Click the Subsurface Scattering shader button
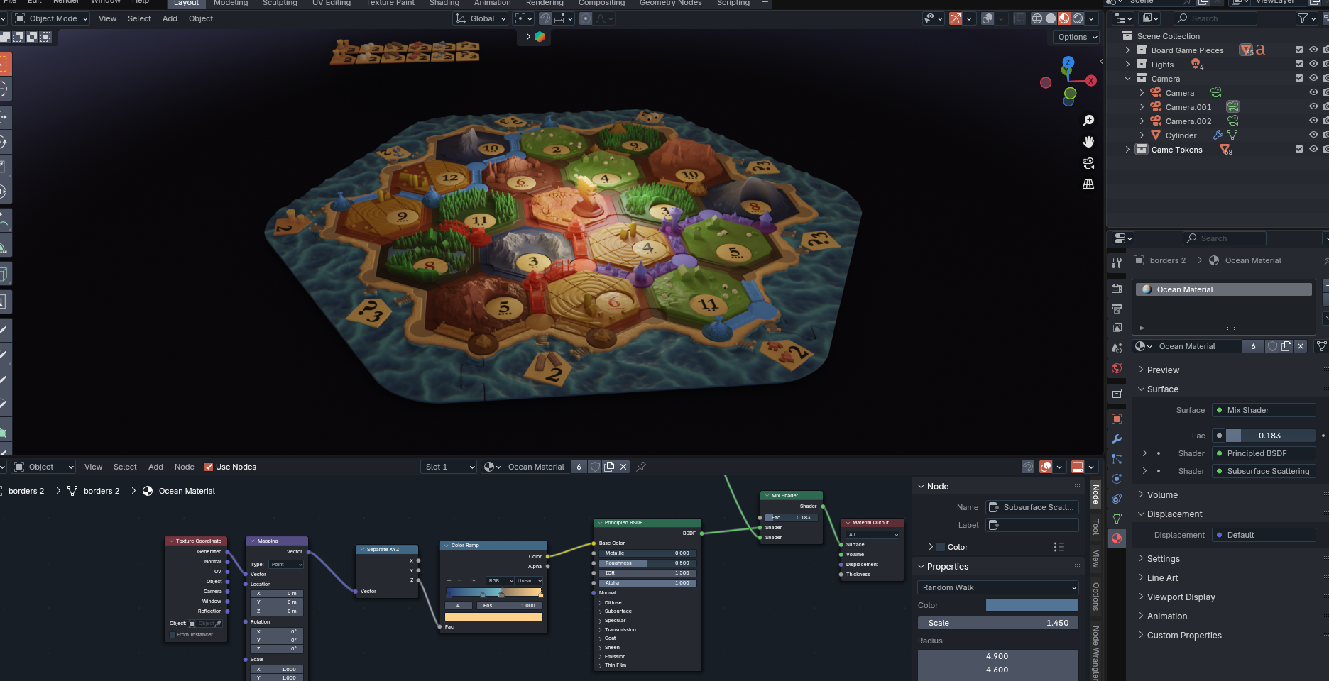The image size is (1329, 681). 1264,471
